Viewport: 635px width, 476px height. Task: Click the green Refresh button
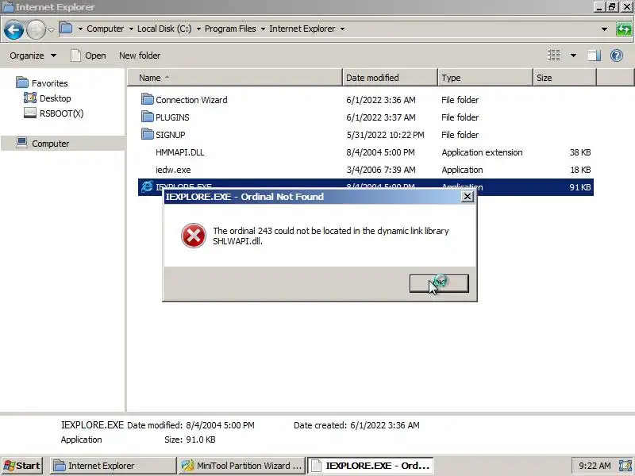(624, 29)
